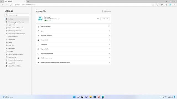Select Profiles in the settings sidebar
This screenshot has height=99, width=177.
click(x=17, y=19)
